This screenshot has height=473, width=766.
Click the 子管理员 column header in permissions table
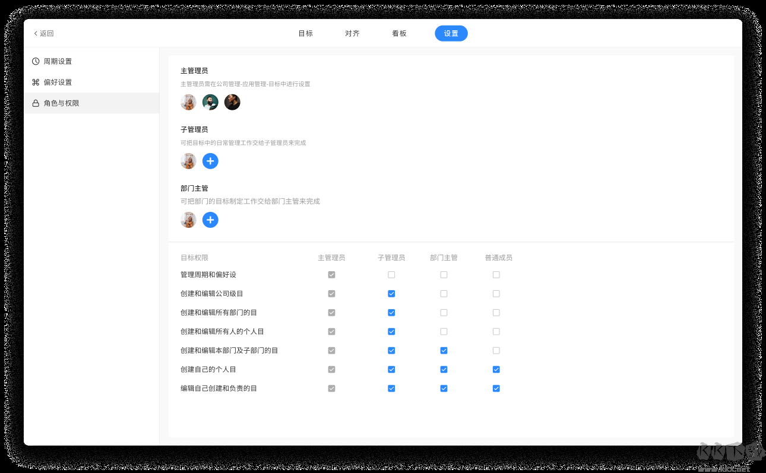coord(391,258)
